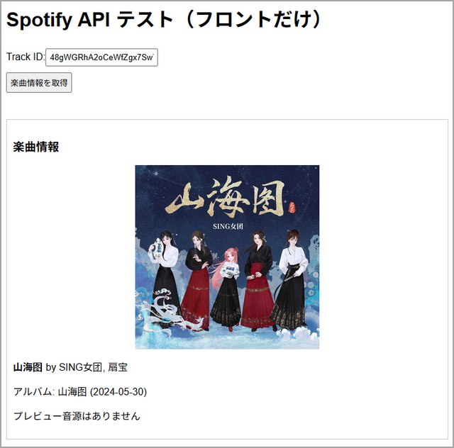Select the 楽曲情報 section heading
The height and width of the screenshot is (448, 454).
36,147
